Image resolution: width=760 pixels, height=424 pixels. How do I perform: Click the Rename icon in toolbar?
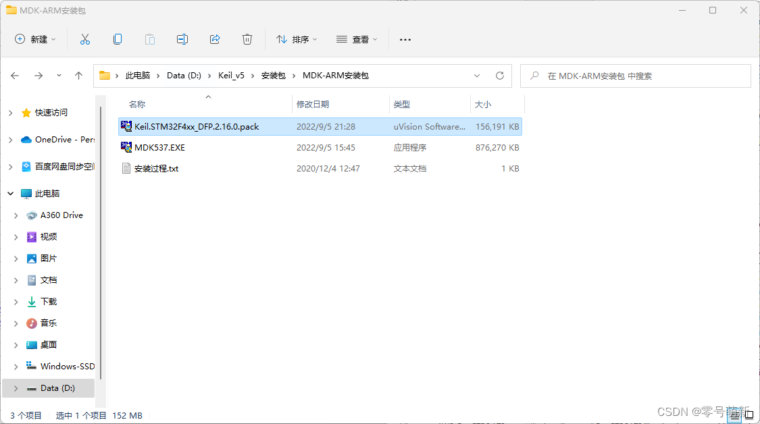click(x=182, y=39)
